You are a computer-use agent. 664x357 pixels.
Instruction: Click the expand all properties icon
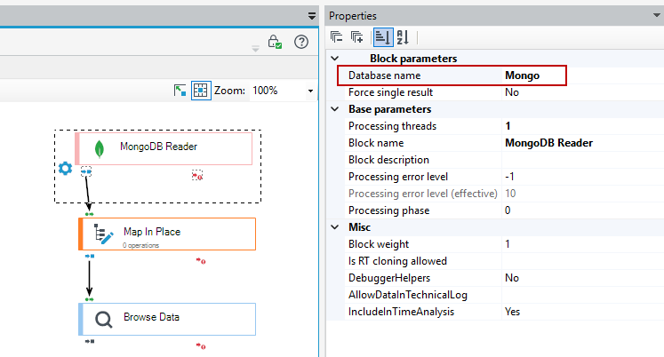point(357,37)
